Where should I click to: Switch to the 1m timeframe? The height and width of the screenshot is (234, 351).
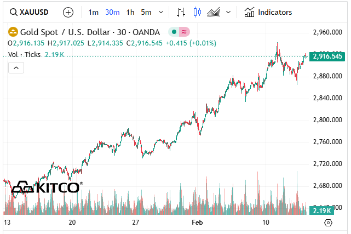pyautogui.click(x=94, y=12)
